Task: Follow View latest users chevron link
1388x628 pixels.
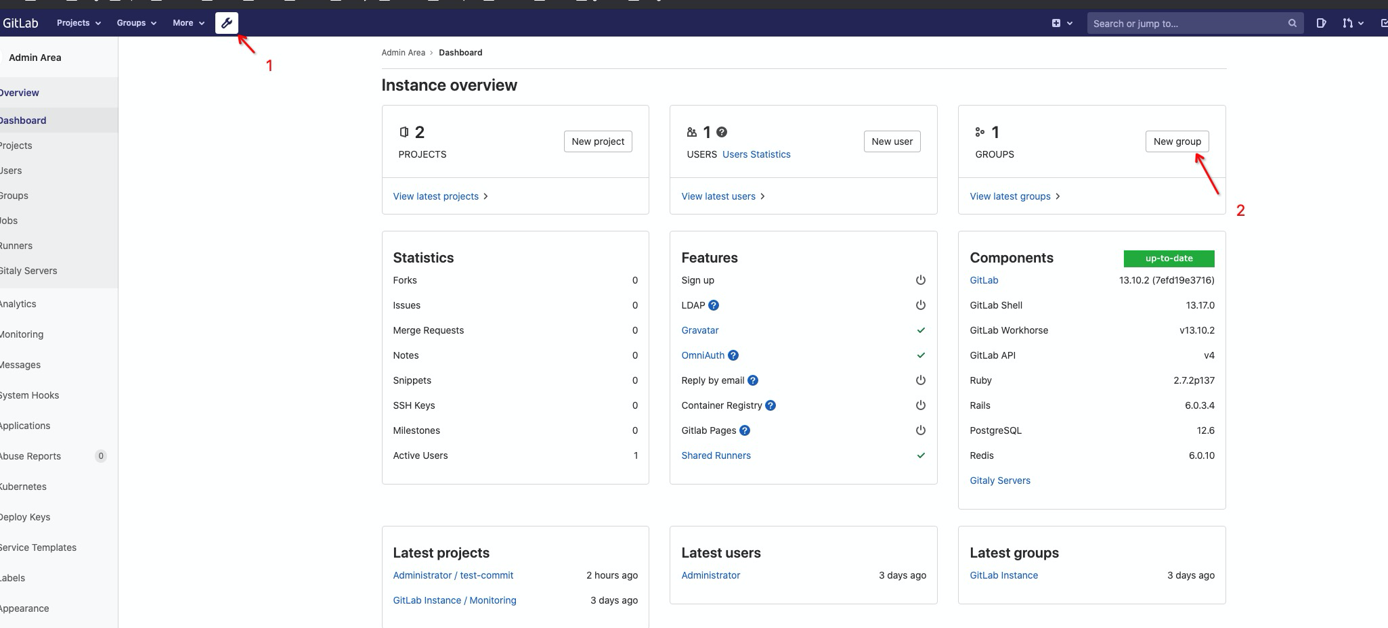Action: tap(723, 196)
